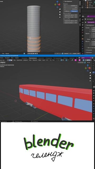The width and height of the screenshot is (95, 169).
Task: Select Camera in the outliner
Action: pos(90,2)
